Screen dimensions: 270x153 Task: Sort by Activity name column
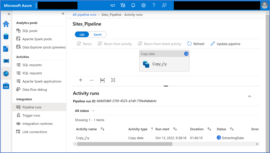103,129
